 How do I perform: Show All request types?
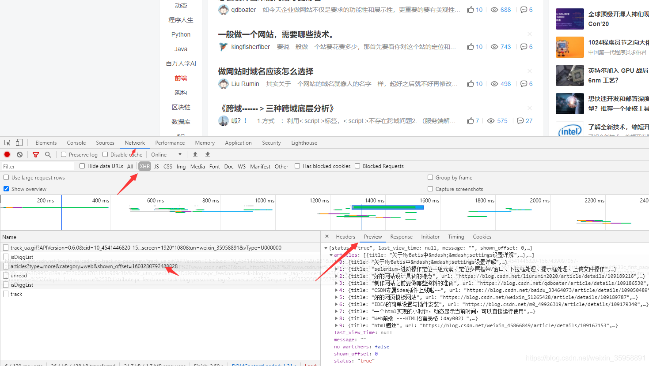(130, 166)
